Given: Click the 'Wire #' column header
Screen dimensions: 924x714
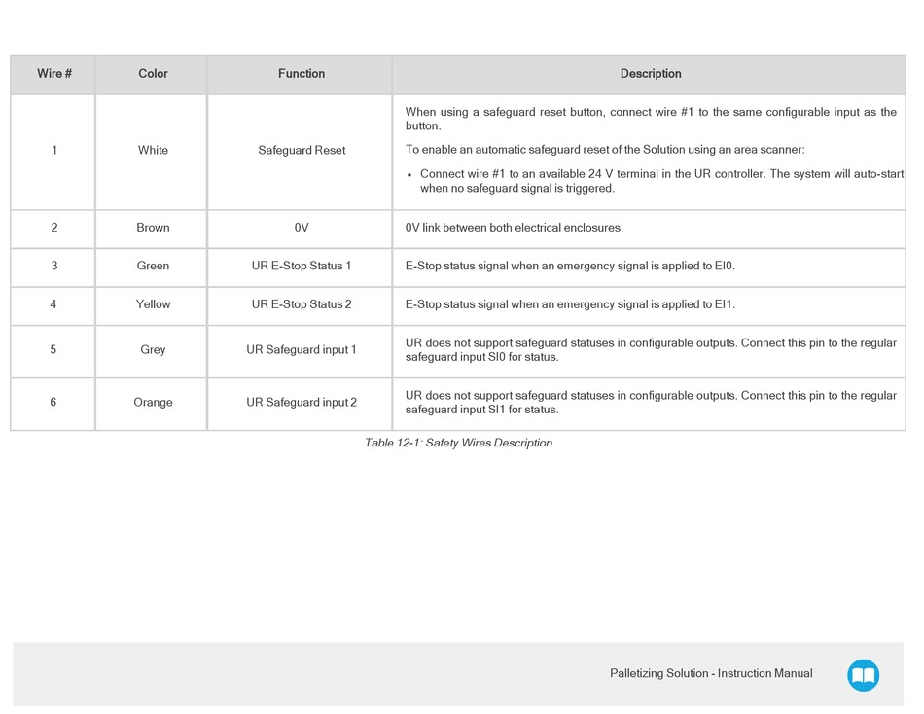Looking at the screenshot, I should (x=54, y=74).
